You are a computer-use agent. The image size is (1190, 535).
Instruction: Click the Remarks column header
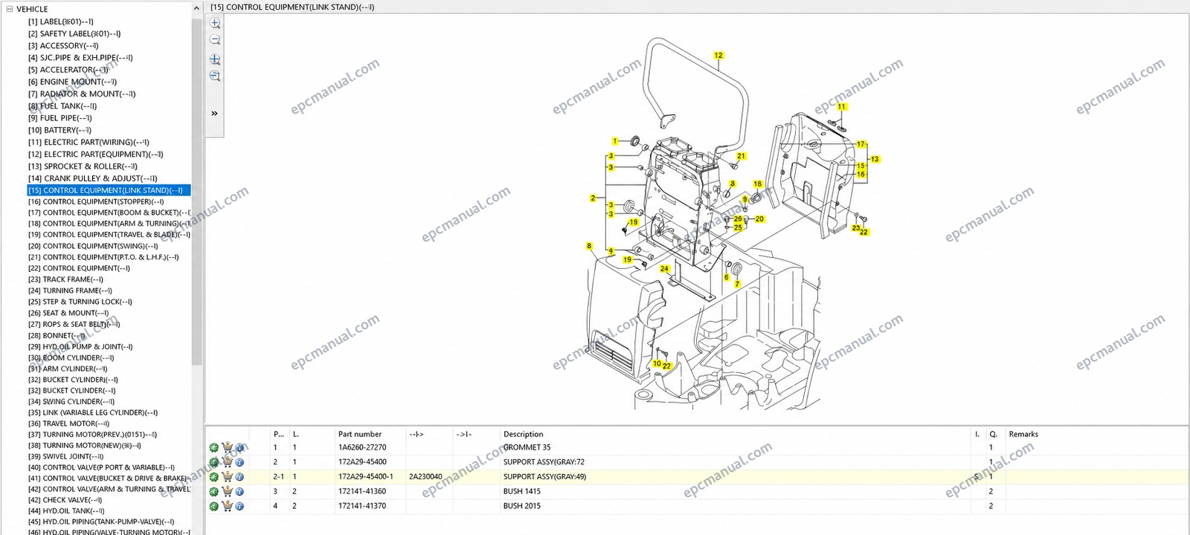tap(1023, 434)
